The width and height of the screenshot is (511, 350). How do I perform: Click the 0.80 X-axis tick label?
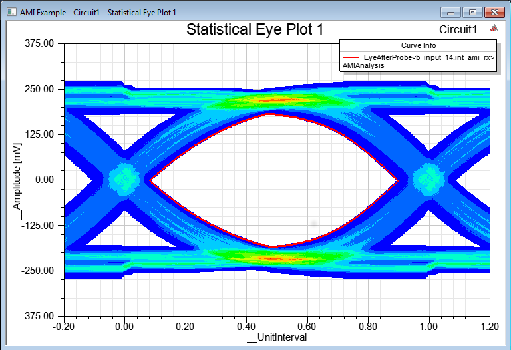(368, 327)
